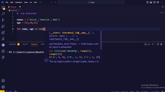Kill terminal with trash icon
Viewport: 165px width, 92px height.
coord(161,44)
